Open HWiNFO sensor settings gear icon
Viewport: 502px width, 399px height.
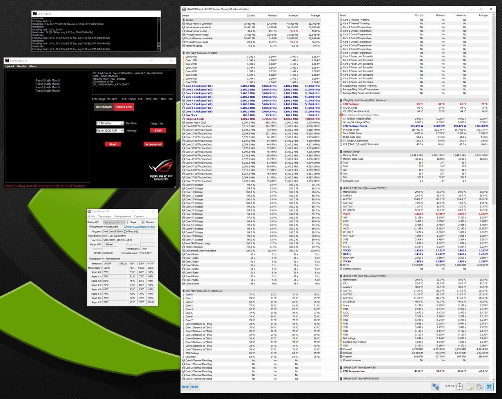tap(479, 386)
